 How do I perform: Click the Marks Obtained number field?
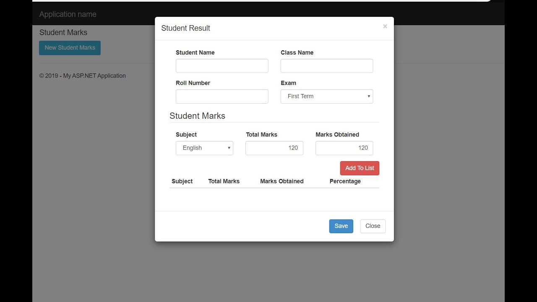[x=344, y=148]
